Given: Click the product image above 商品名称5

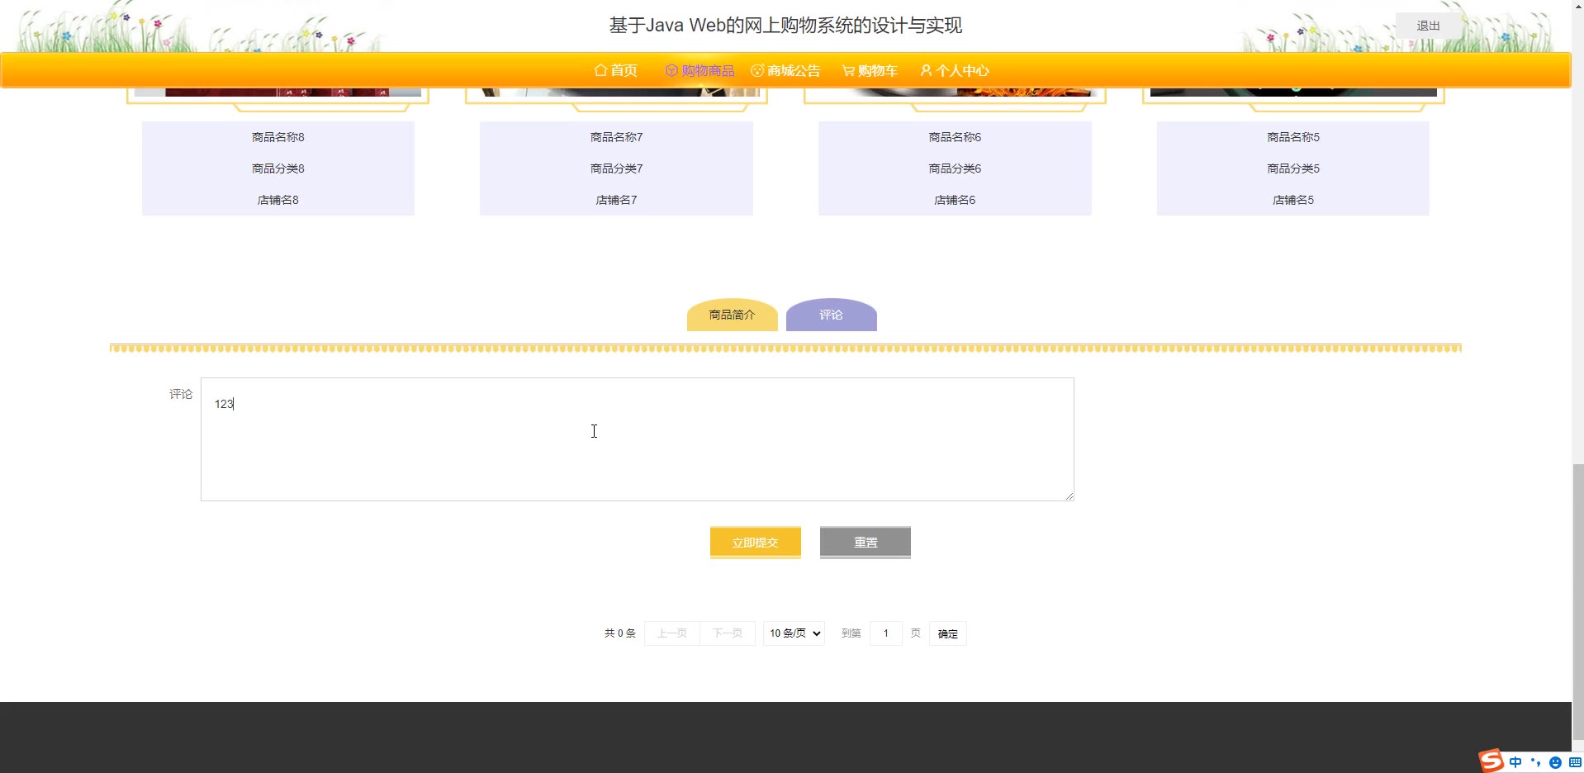Looking at the screenshot, I should pyautogui.click(x=1293, y=92).
